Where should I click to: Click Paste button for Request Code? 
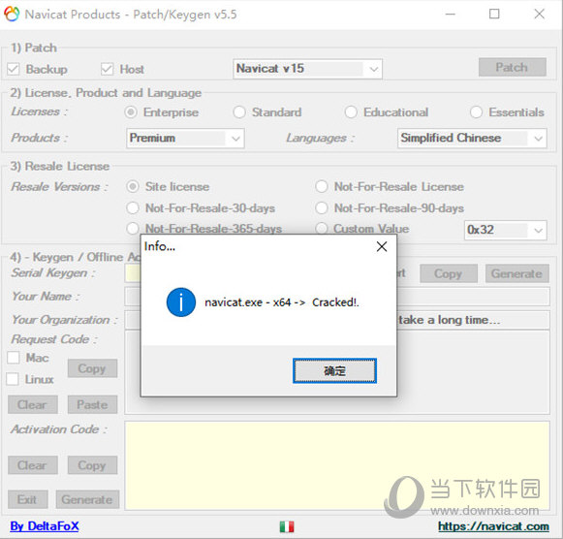coord(92,404)
